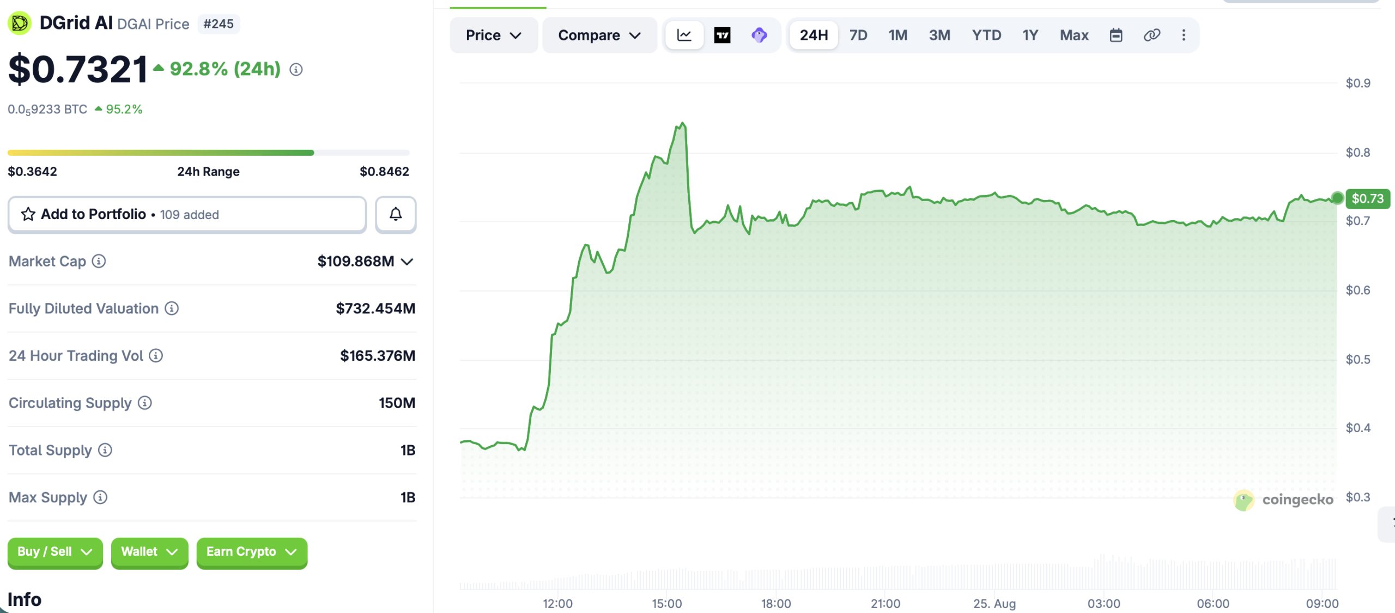Show 24 Hour Trading Vol info icon
Screen dimensions: 1395x613
[x=156, y=356]
